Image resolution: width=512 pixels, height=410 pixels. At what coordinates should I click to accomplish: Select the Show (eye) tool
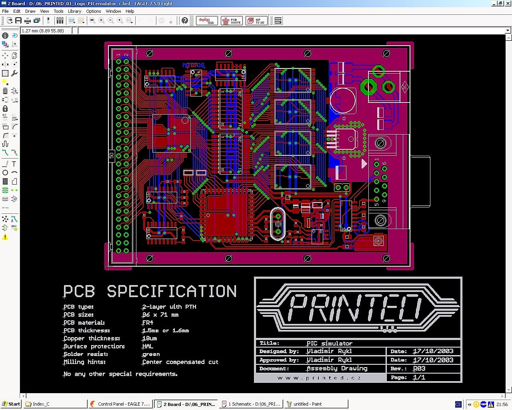[x=14, y=36]
